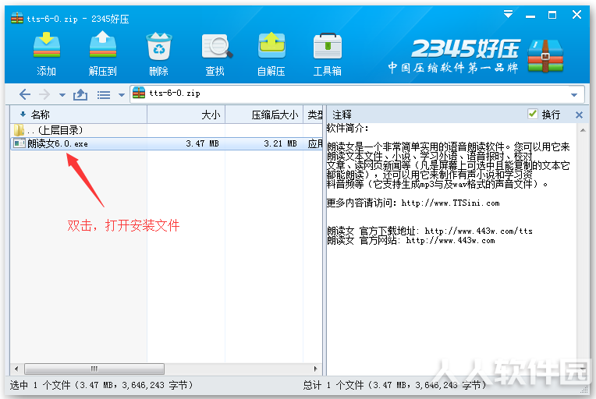The height and width of the screenshot is (399, 596).
Task: Go back with the left arrow
Action: point(25,94)
